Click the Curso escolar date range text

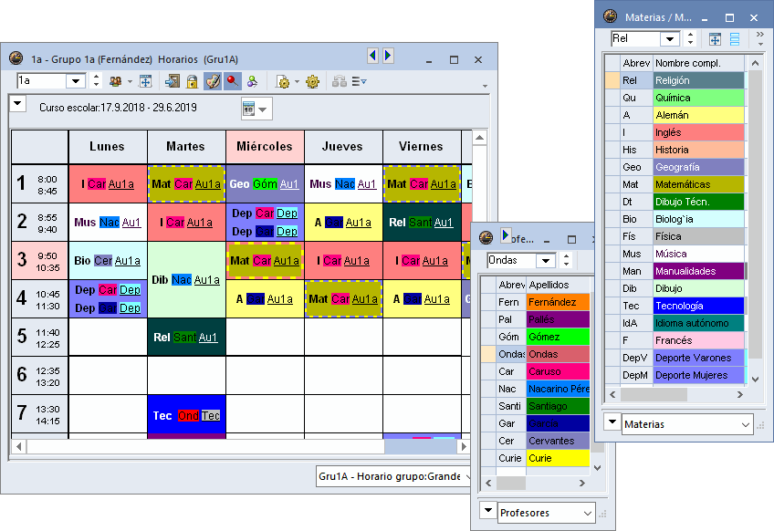(x=118, y=108)
